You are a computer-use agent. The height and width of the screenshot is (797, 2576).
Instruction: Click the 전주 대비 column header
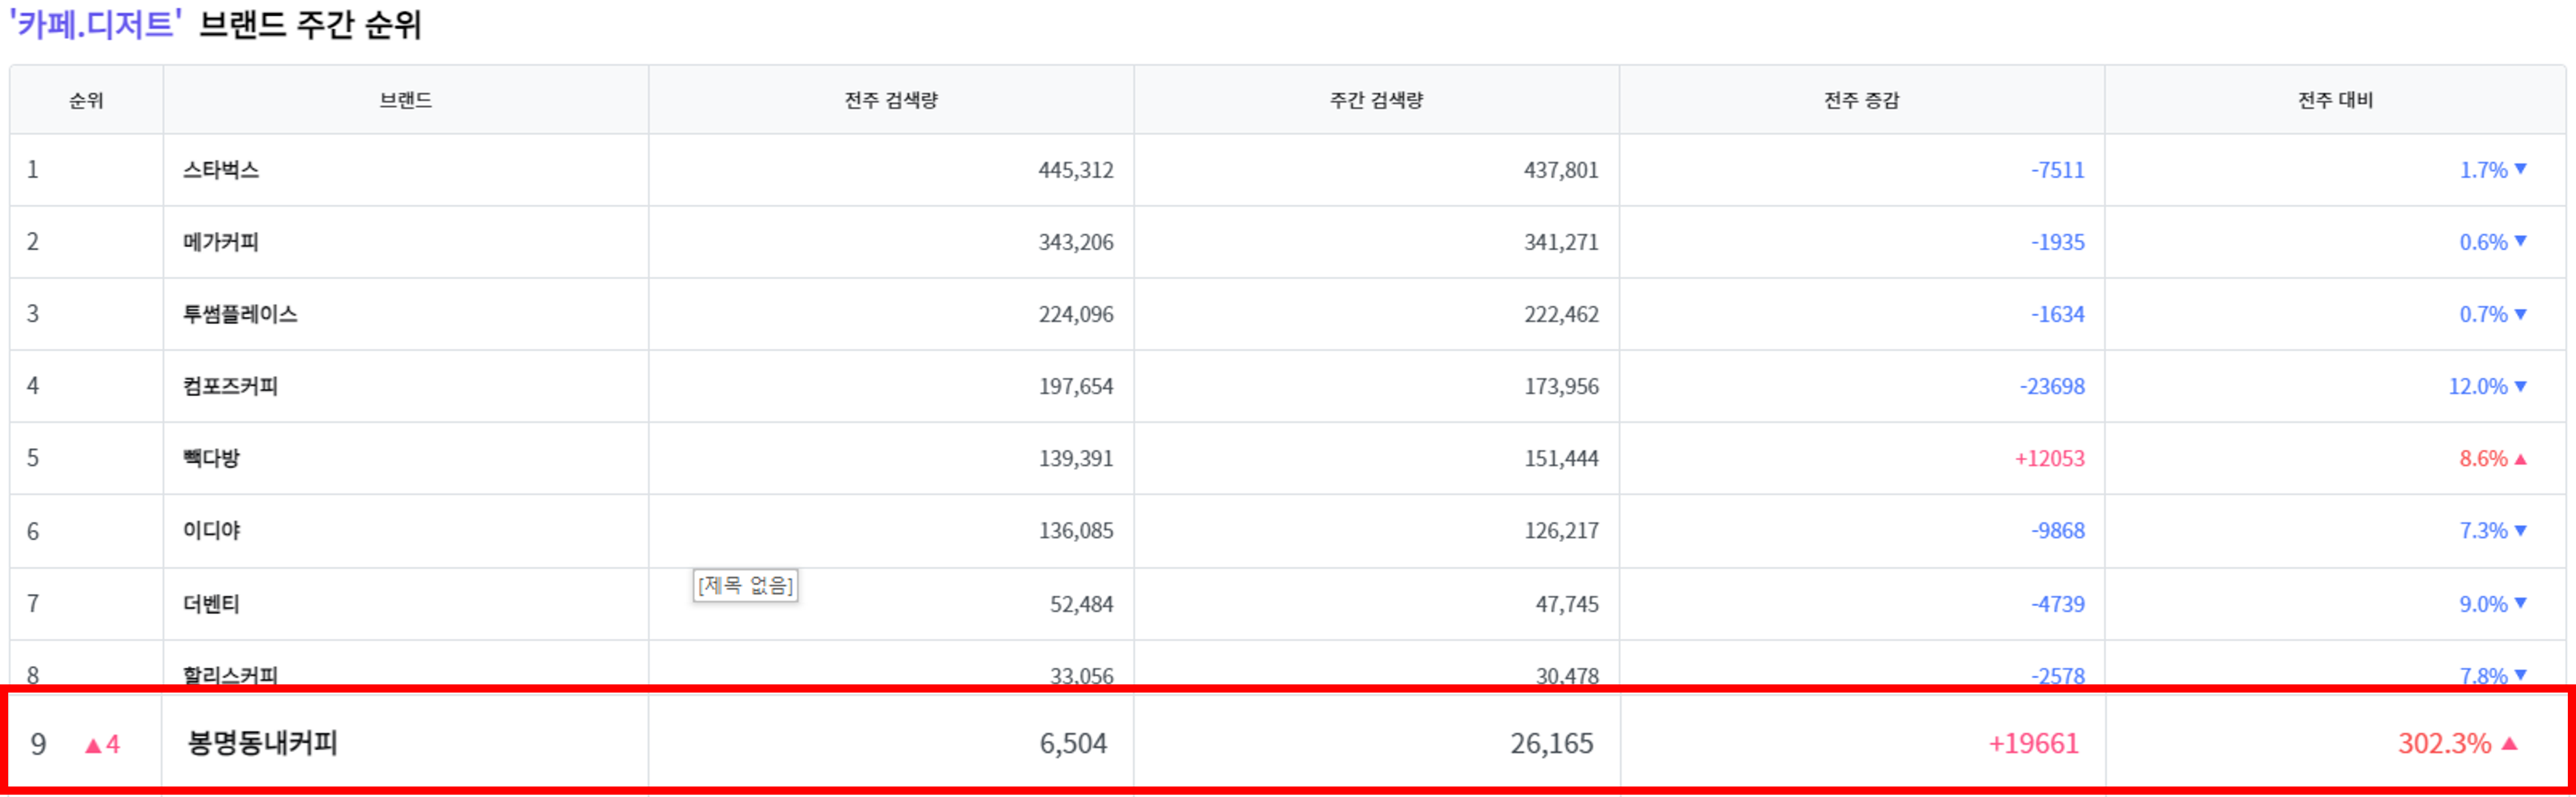(x=2335, y=100)
